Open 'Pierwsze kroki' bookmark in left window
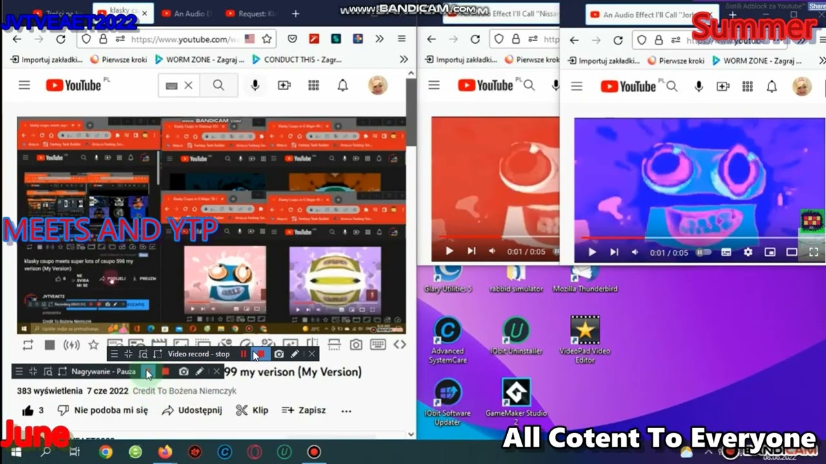Image resolution: width=826 pixels, height=464 pixels. 119,59
